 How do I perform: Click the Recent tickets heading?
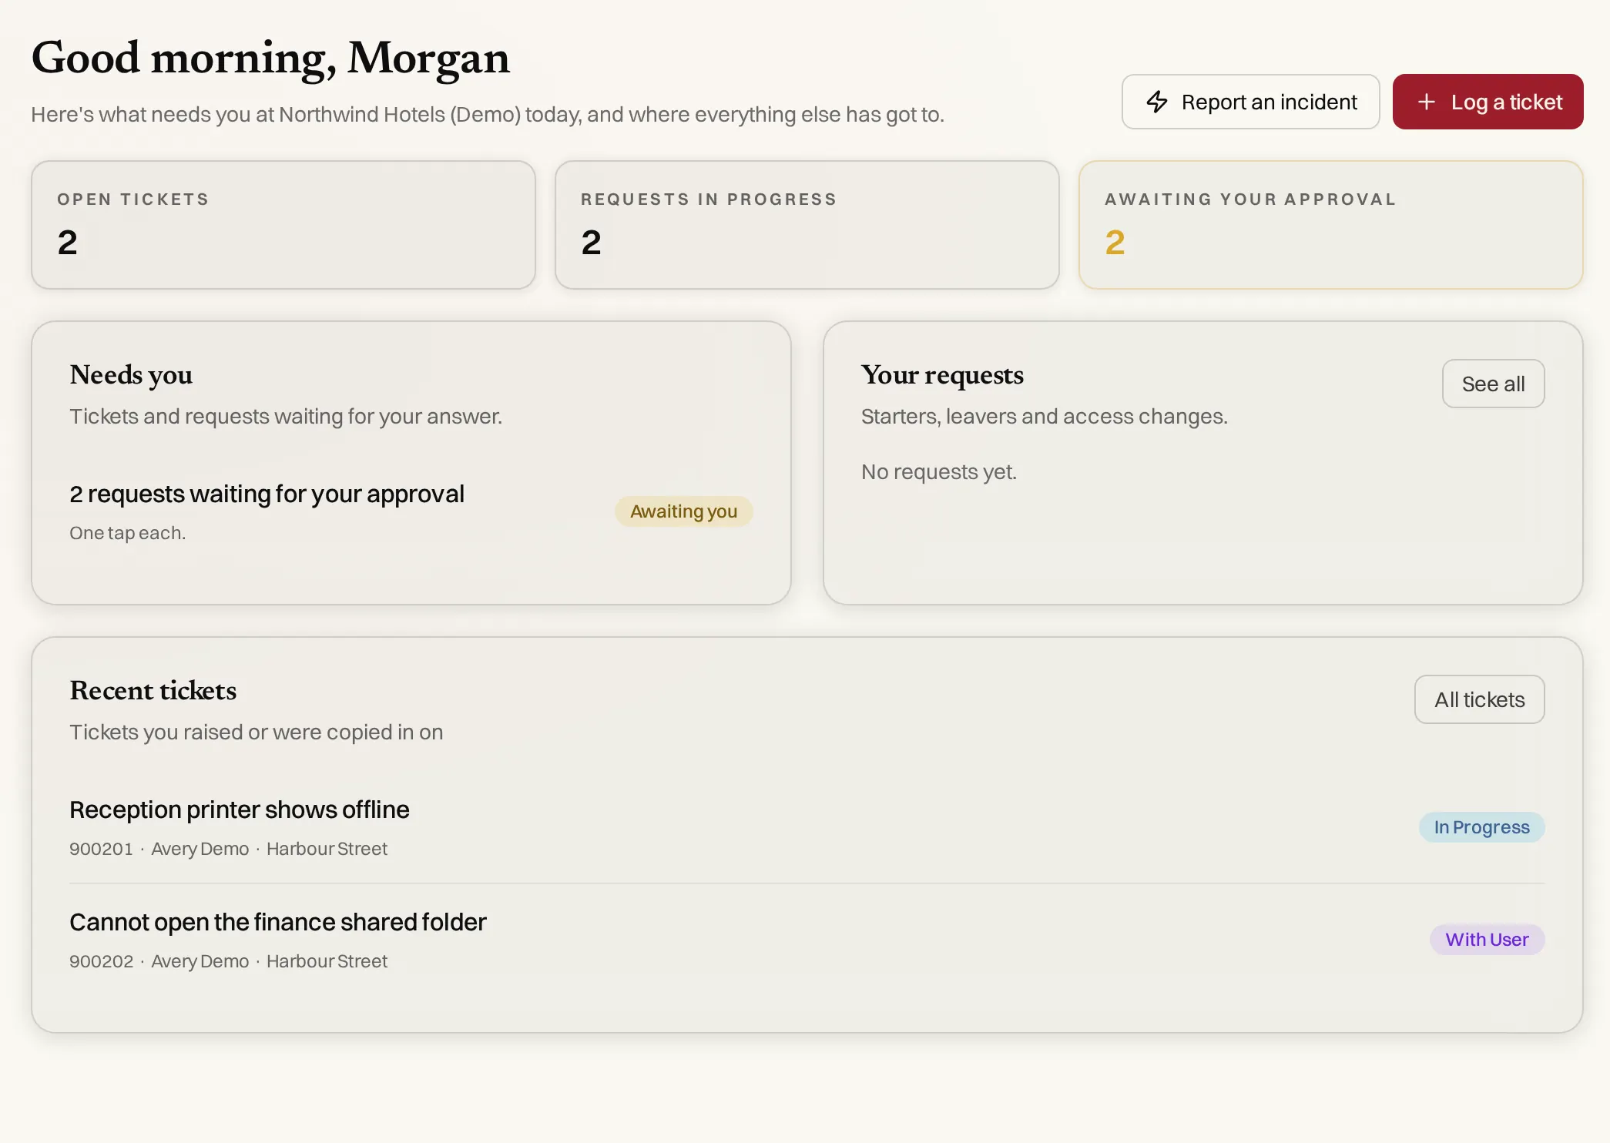[153, 691]
